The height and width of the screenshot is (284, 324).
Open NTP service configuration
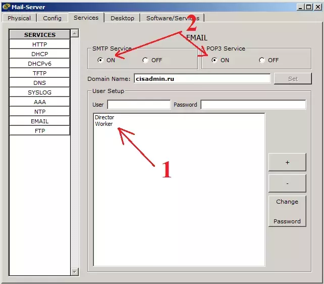pos(40,112)
